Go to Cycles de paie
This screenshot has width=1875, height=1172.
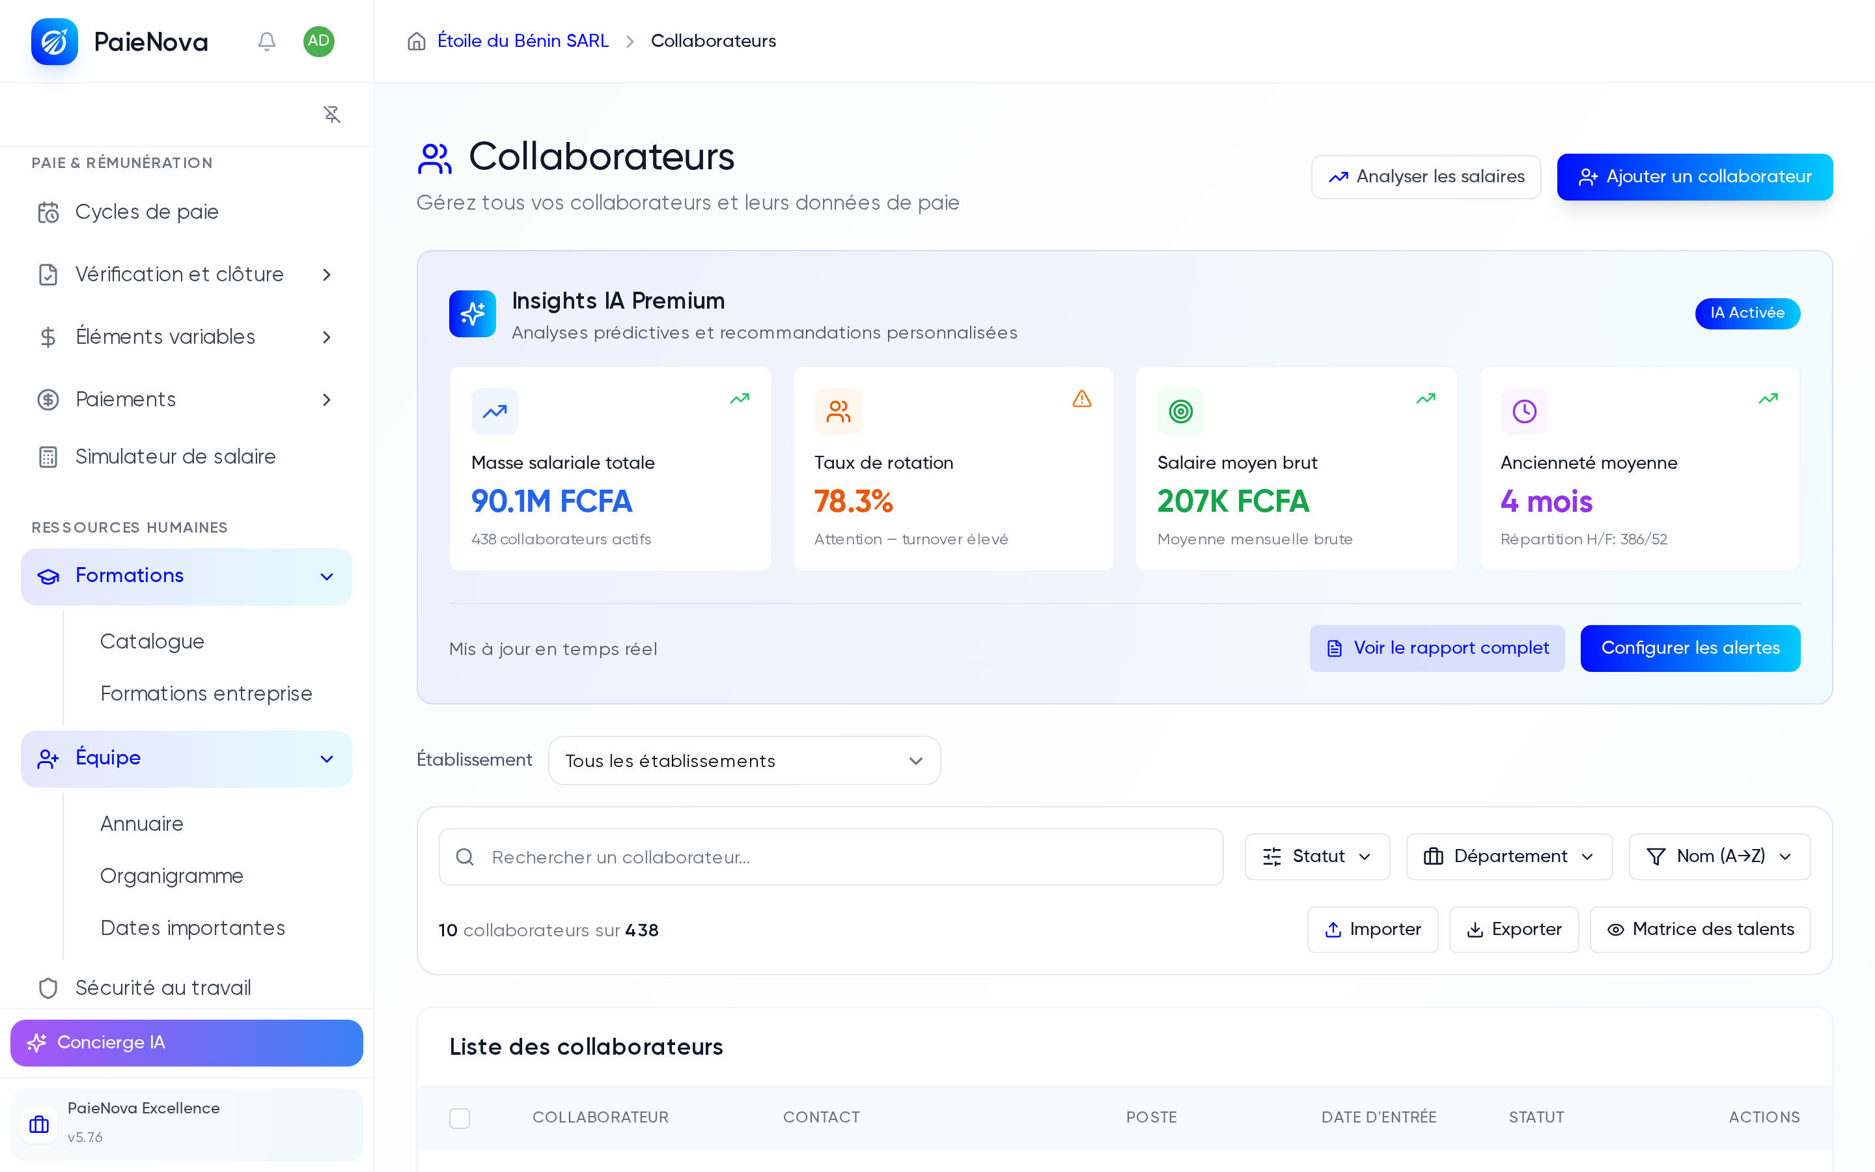[x=187, y=212]
